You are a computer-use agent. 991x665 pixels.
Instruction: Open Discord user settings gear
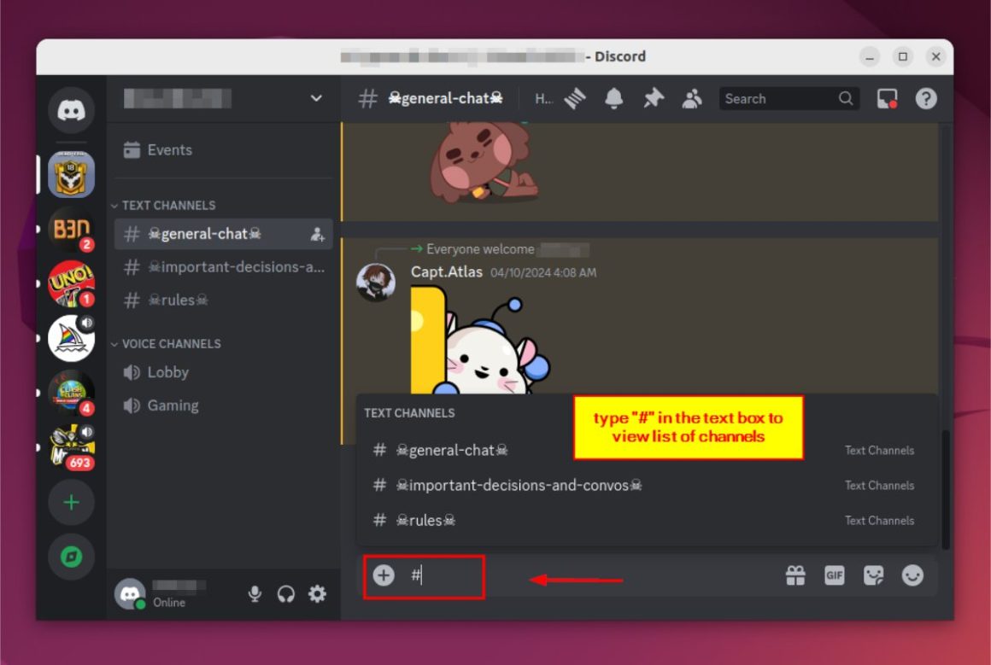coord(317,593)
